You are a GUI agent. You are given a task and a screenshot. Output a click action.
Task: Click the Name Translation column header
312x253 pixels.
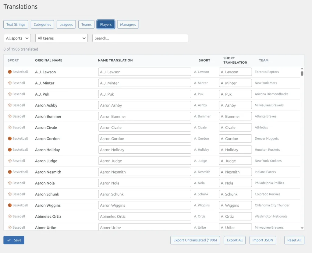coord(115,60)
